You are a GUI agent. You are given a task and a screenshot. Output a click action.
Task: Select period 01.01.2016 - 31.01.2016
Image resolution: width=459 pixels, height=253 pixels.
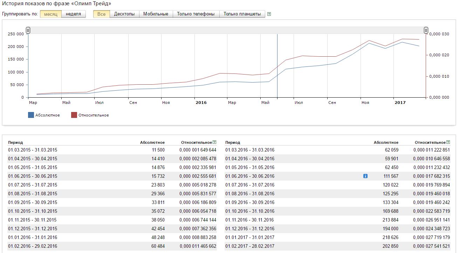[33, 237]
